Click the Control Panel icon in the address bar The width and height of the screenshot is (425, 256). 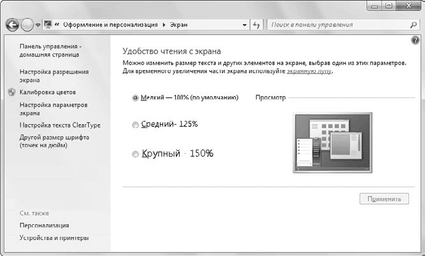[x=48, y=25]
